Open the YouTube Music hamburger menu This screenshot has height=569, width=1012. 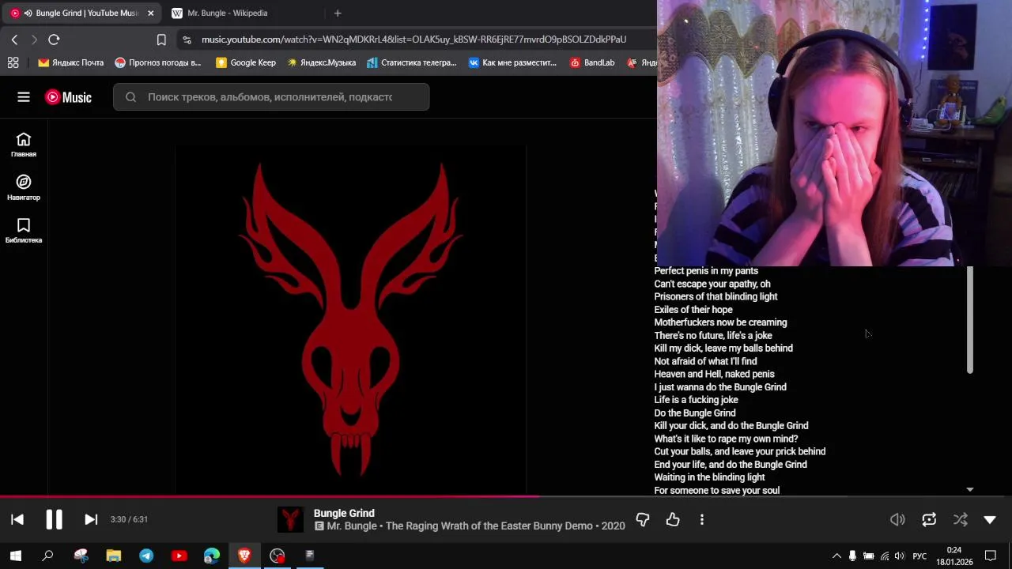24,97
